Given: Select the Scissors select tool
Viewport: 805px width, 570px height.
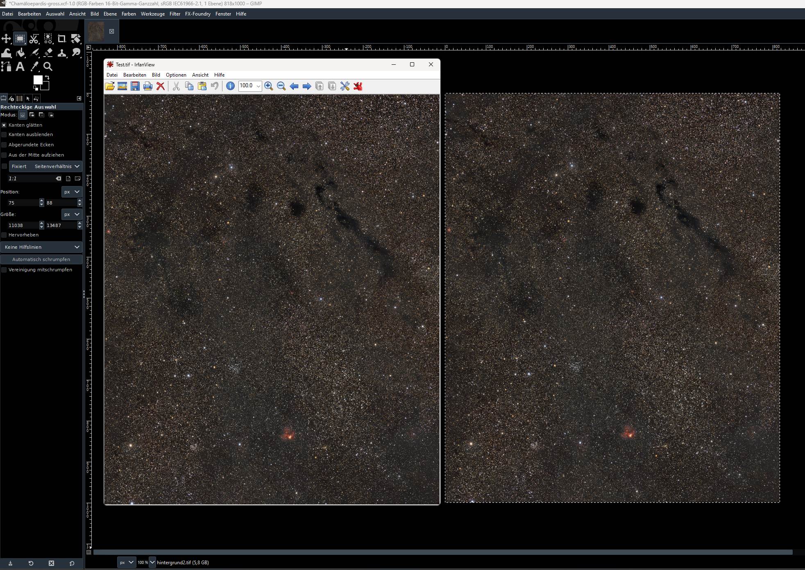Looking at the screenshot, I should (34, 39).
